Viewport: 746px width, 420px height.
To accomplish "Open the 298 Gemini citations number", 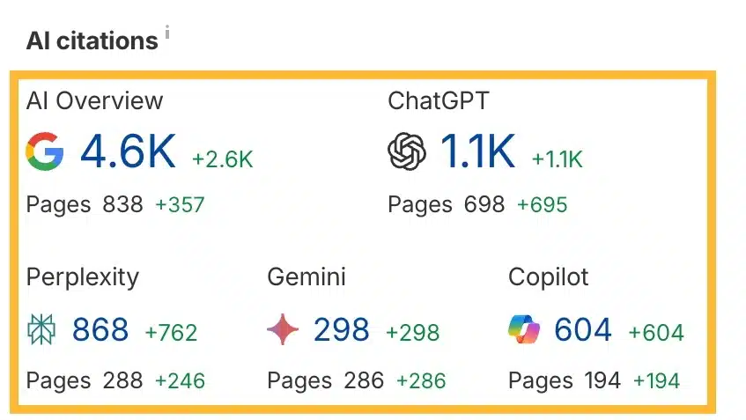I will coord(341,329).
